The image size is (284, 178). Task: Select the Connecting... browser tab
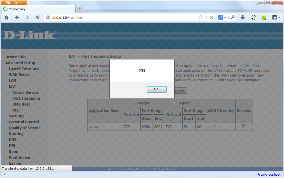click(x=38, y=9)
